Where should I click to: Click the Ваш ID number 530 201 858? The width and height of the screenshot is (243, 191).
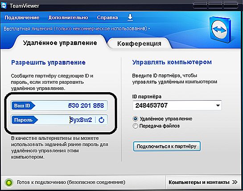[86, 106]
